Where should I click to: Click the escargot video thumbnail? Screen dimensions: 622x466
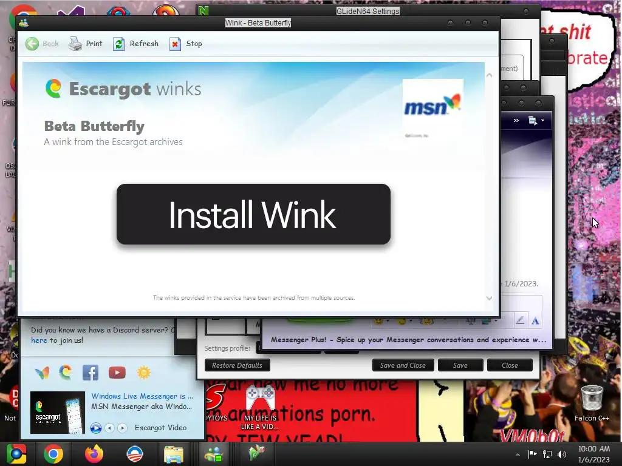pyautogui.click(x=58, y=413)
